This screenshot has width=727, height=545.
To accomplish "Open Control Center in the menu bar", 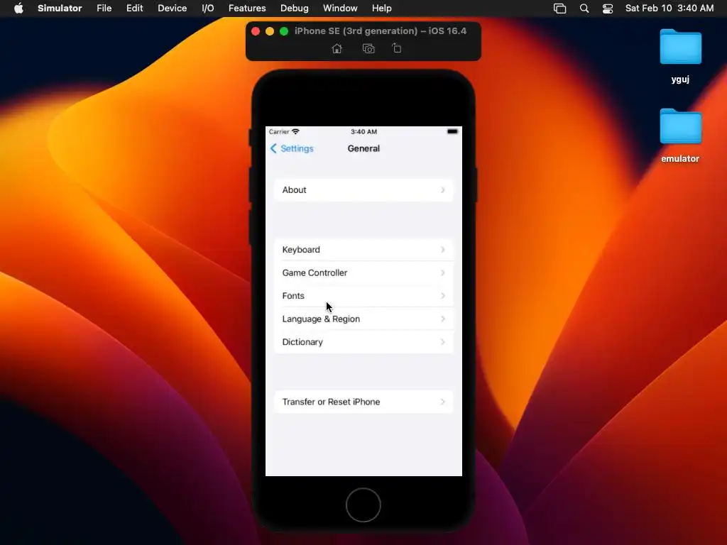I will [608, 9].
